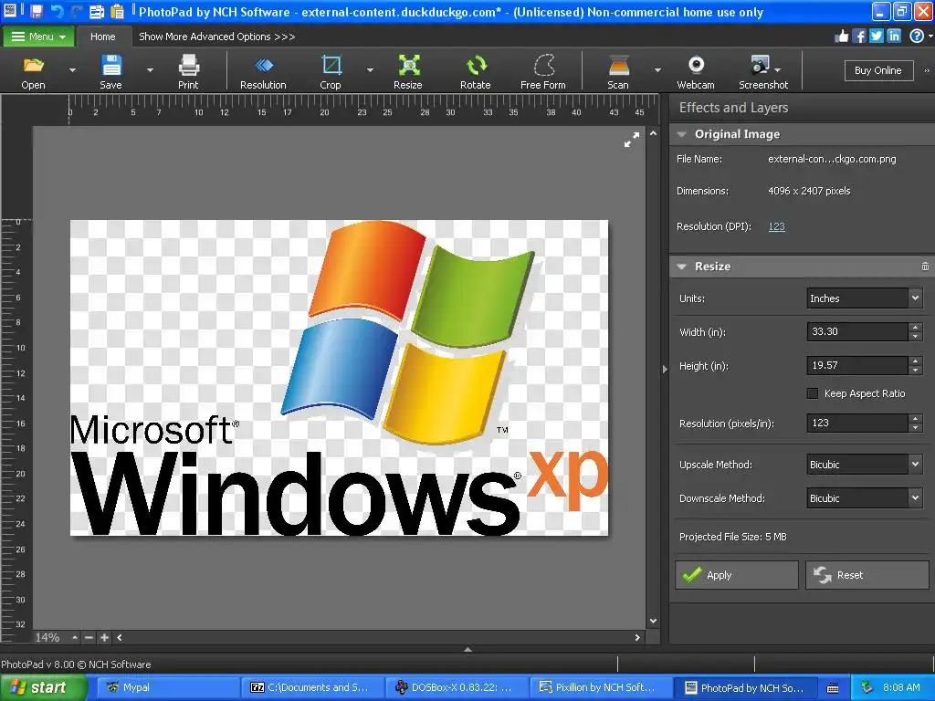This screenshot has width=935, height=701.
Task: Click the thumbs-up like icon
Action: tap(841, 37)
